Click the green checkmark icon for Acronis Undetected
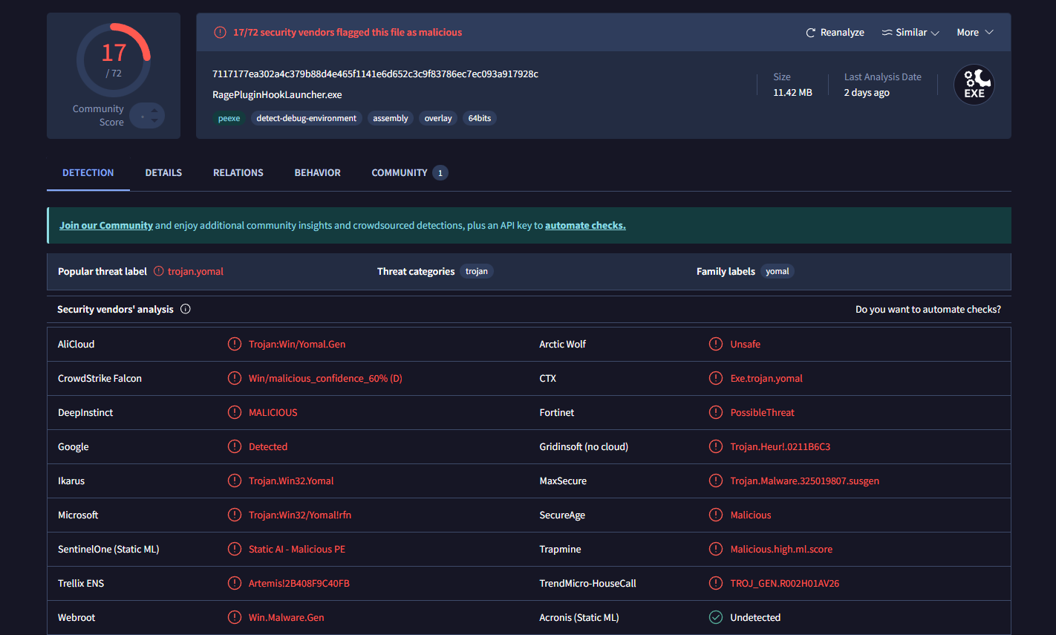This screenshot has height=635, width=1056. click(x=716, y=617)
